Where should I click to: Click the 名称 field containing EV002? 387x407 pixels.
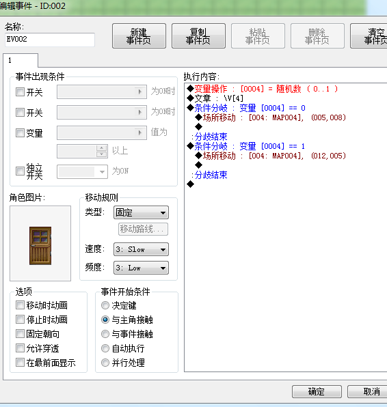point(50,40)
